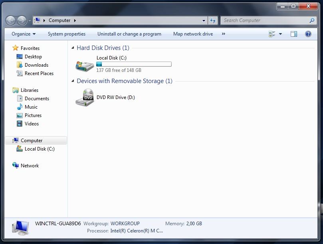This screenshot has width=323, height=244.
Task: Open Recent Places
Action: point(39,73)
